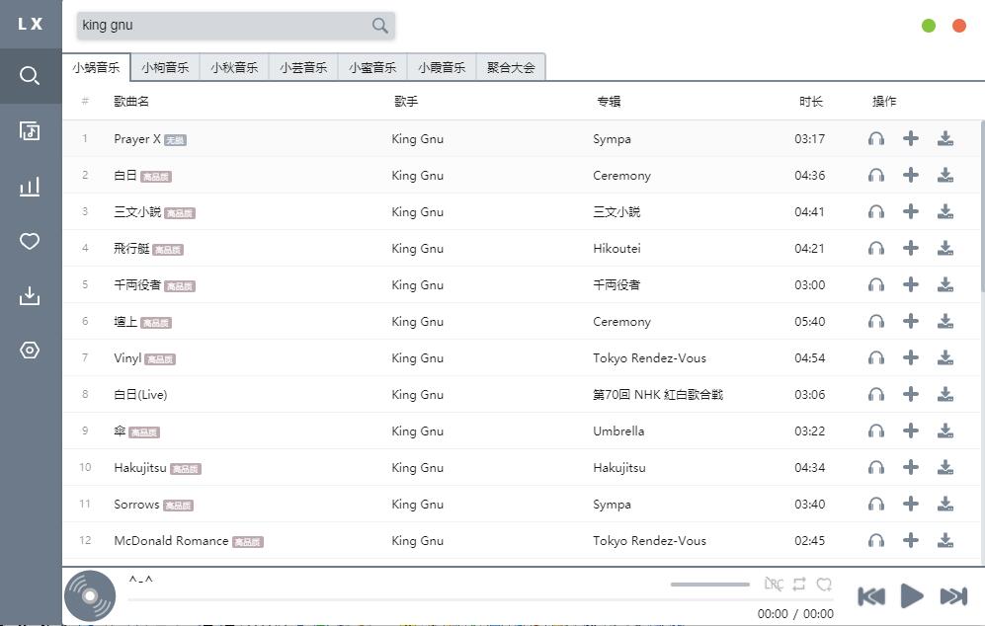
Task: Download the song 飛行艇
Action: 945,249
